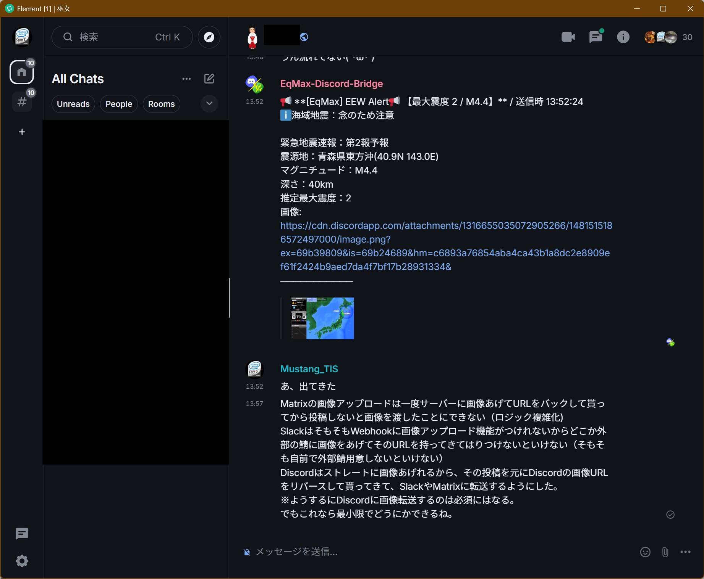Expand the room list sort chevron
The height and width of the screenshot is (579, 704).
209,104
